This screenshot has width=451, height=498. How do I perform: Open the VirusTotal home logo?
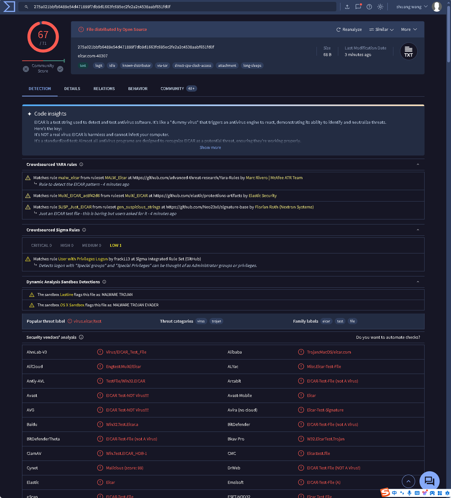[x=9, y=7]
